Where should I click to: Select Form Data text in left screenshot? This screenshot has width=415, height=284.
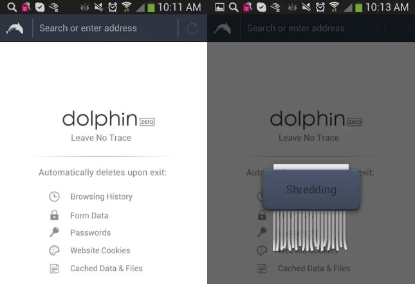point(89,215)
